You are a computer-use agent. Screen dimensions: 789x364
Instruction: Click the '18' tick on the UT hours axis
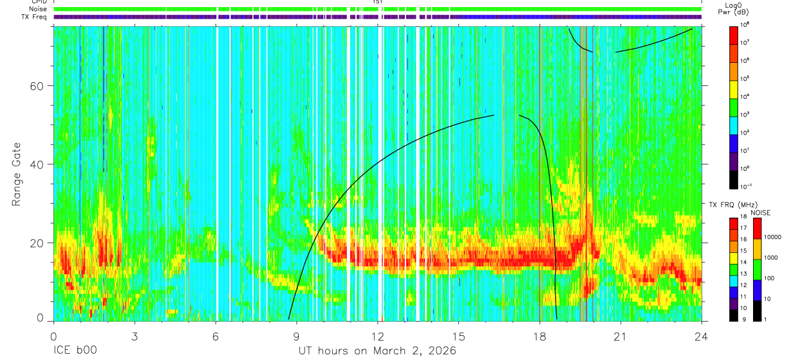pos(540,336)
